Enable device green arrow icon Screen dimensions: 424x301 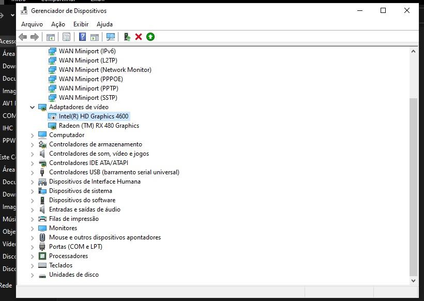pos(150,37)
